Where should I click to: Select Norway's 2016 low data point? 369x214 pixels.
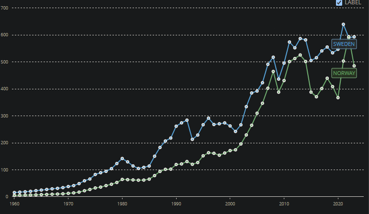tap(316, 97)
